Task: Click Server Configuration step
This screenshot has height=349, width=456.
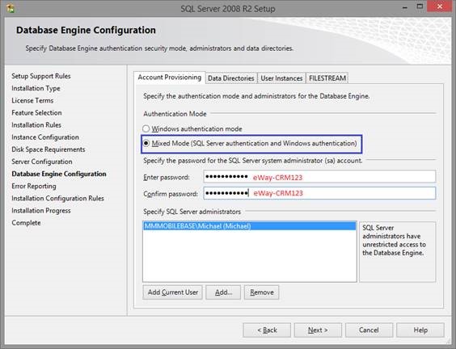Action: click(42, 162)
